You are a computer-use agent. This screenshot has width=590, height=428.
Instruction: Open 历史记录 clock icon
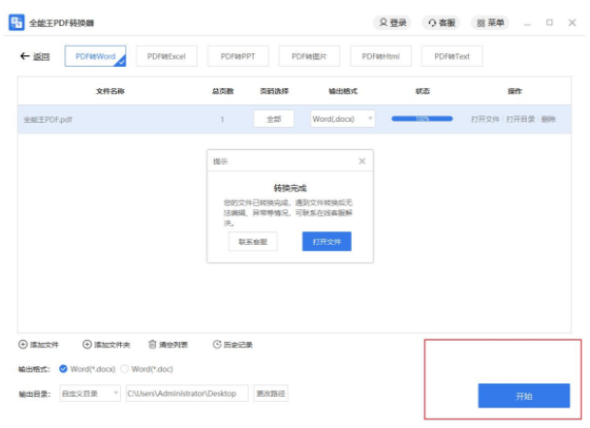216,345
